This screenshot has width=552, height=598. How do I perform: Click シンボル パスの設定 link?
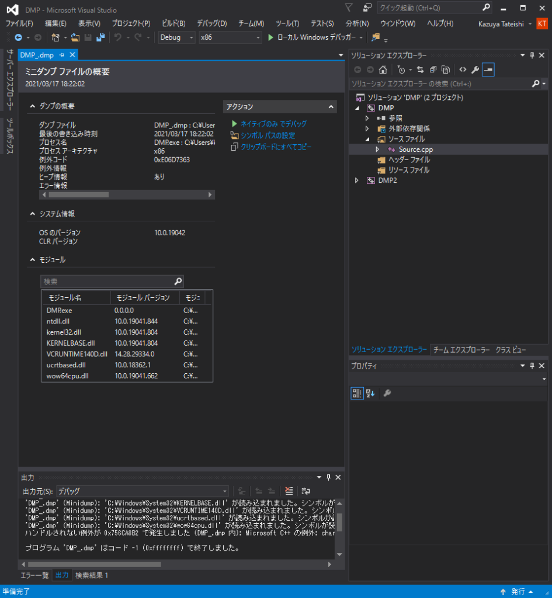(x=268, y=135)
